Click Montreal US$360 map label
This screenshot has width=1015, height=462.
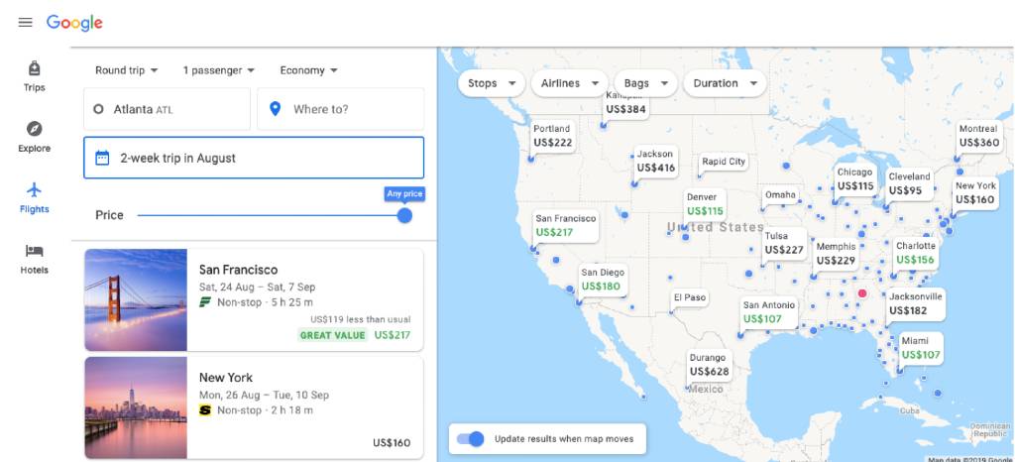coord(978,136)
